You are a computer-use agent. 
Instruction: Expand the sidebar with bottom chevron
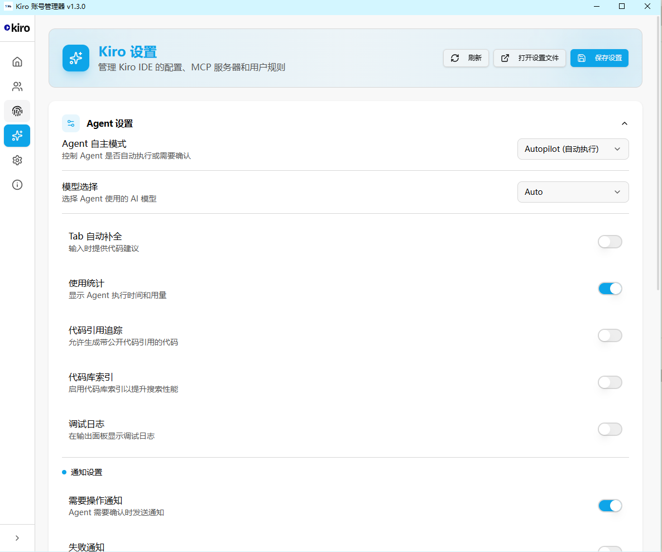pos(17,538)
